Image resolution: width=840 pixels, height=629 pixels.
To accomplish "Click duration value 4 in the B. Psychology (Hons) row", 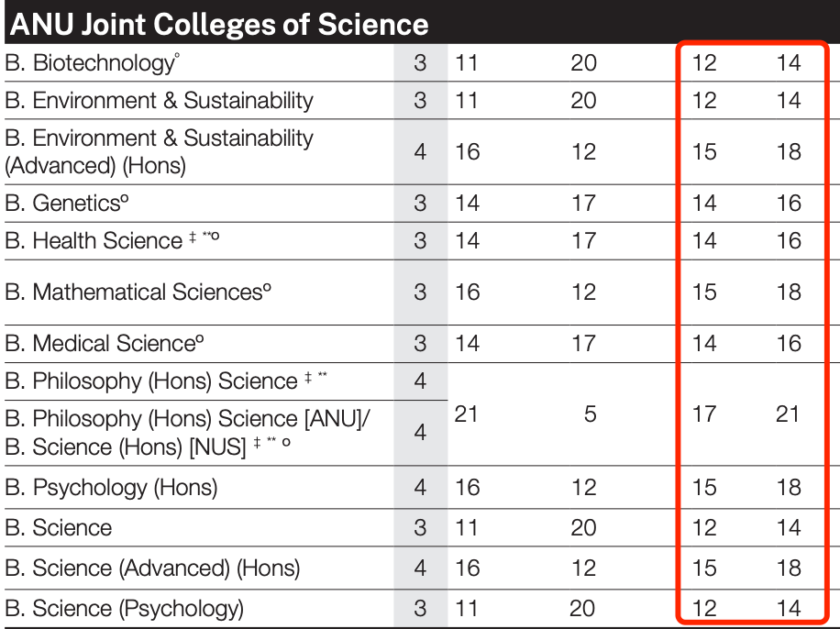I will tap(420, 487).
